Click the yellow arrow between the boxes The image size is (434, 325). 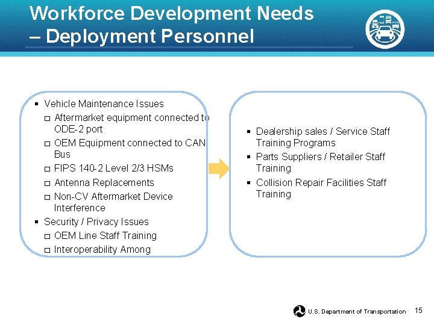(219, 169)
